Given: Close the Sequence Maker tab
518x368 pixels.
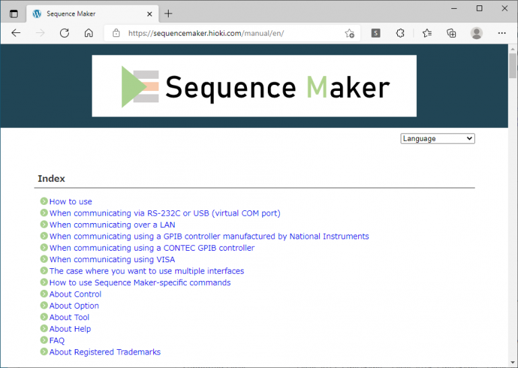Looking at the screenshot, I should coord(149,14).
